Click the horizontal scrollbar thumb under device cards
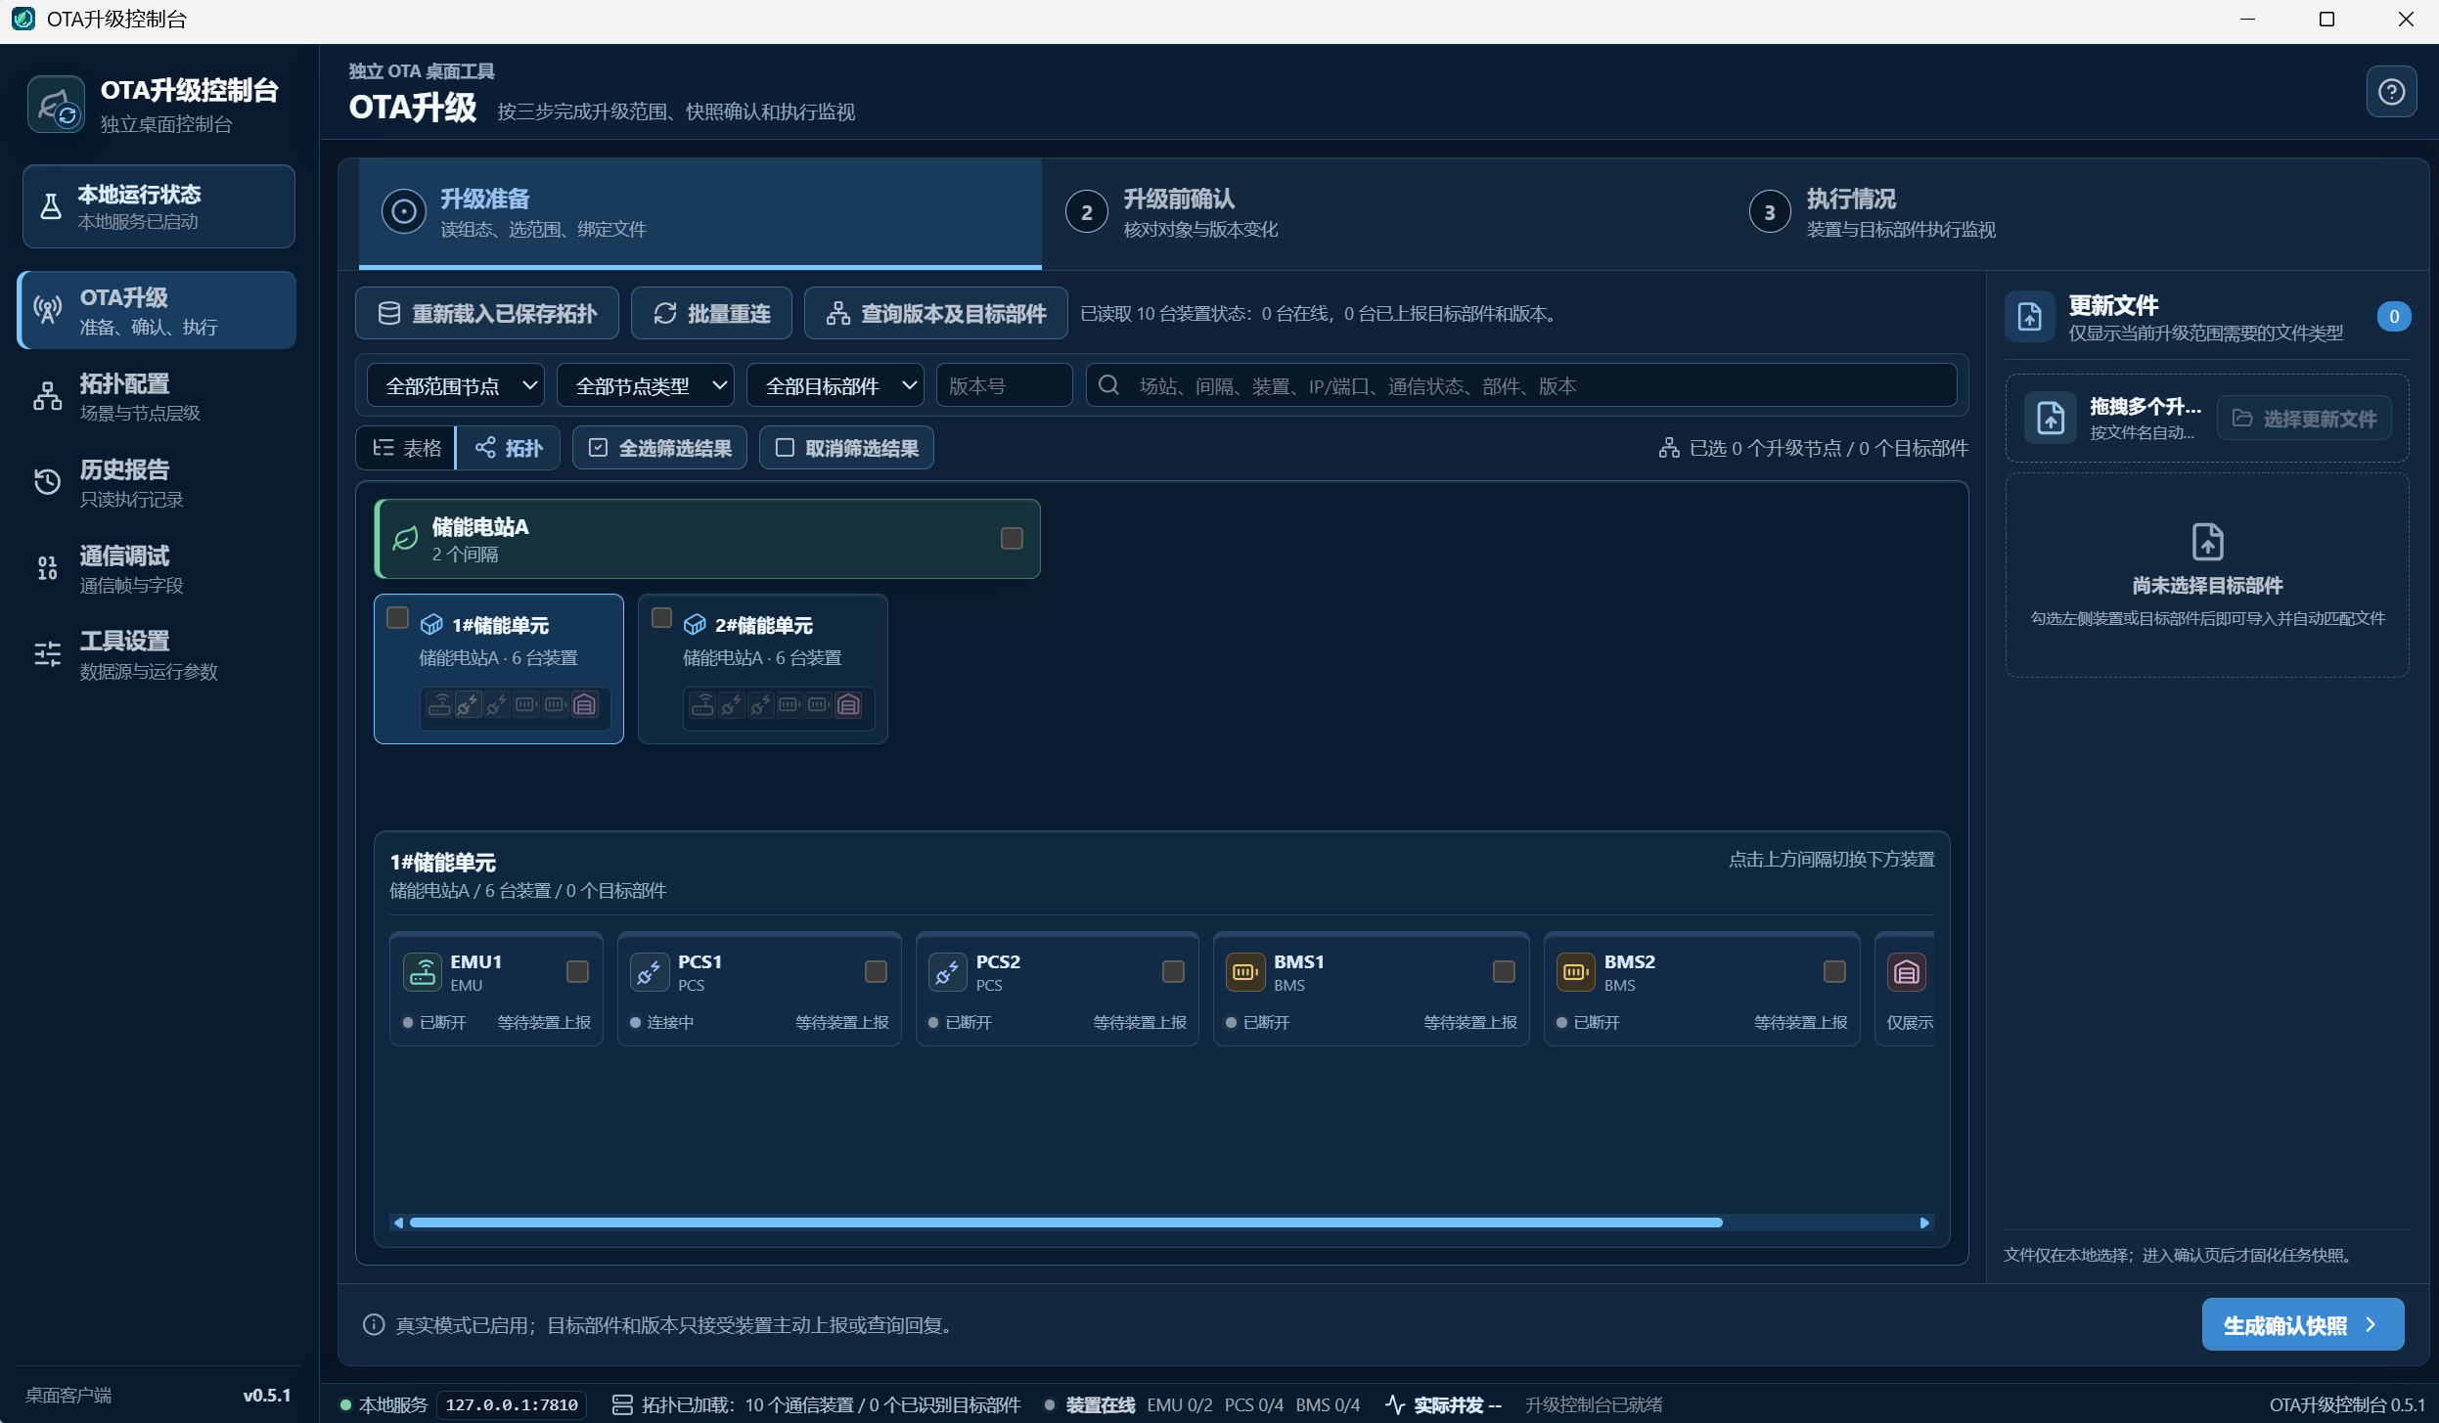 tap(1065, 1223)
